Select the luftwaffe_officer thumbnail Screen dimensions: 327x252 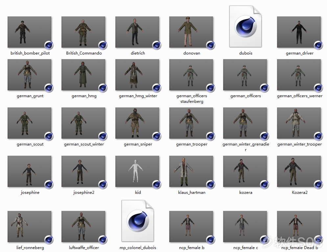point(83,227)
